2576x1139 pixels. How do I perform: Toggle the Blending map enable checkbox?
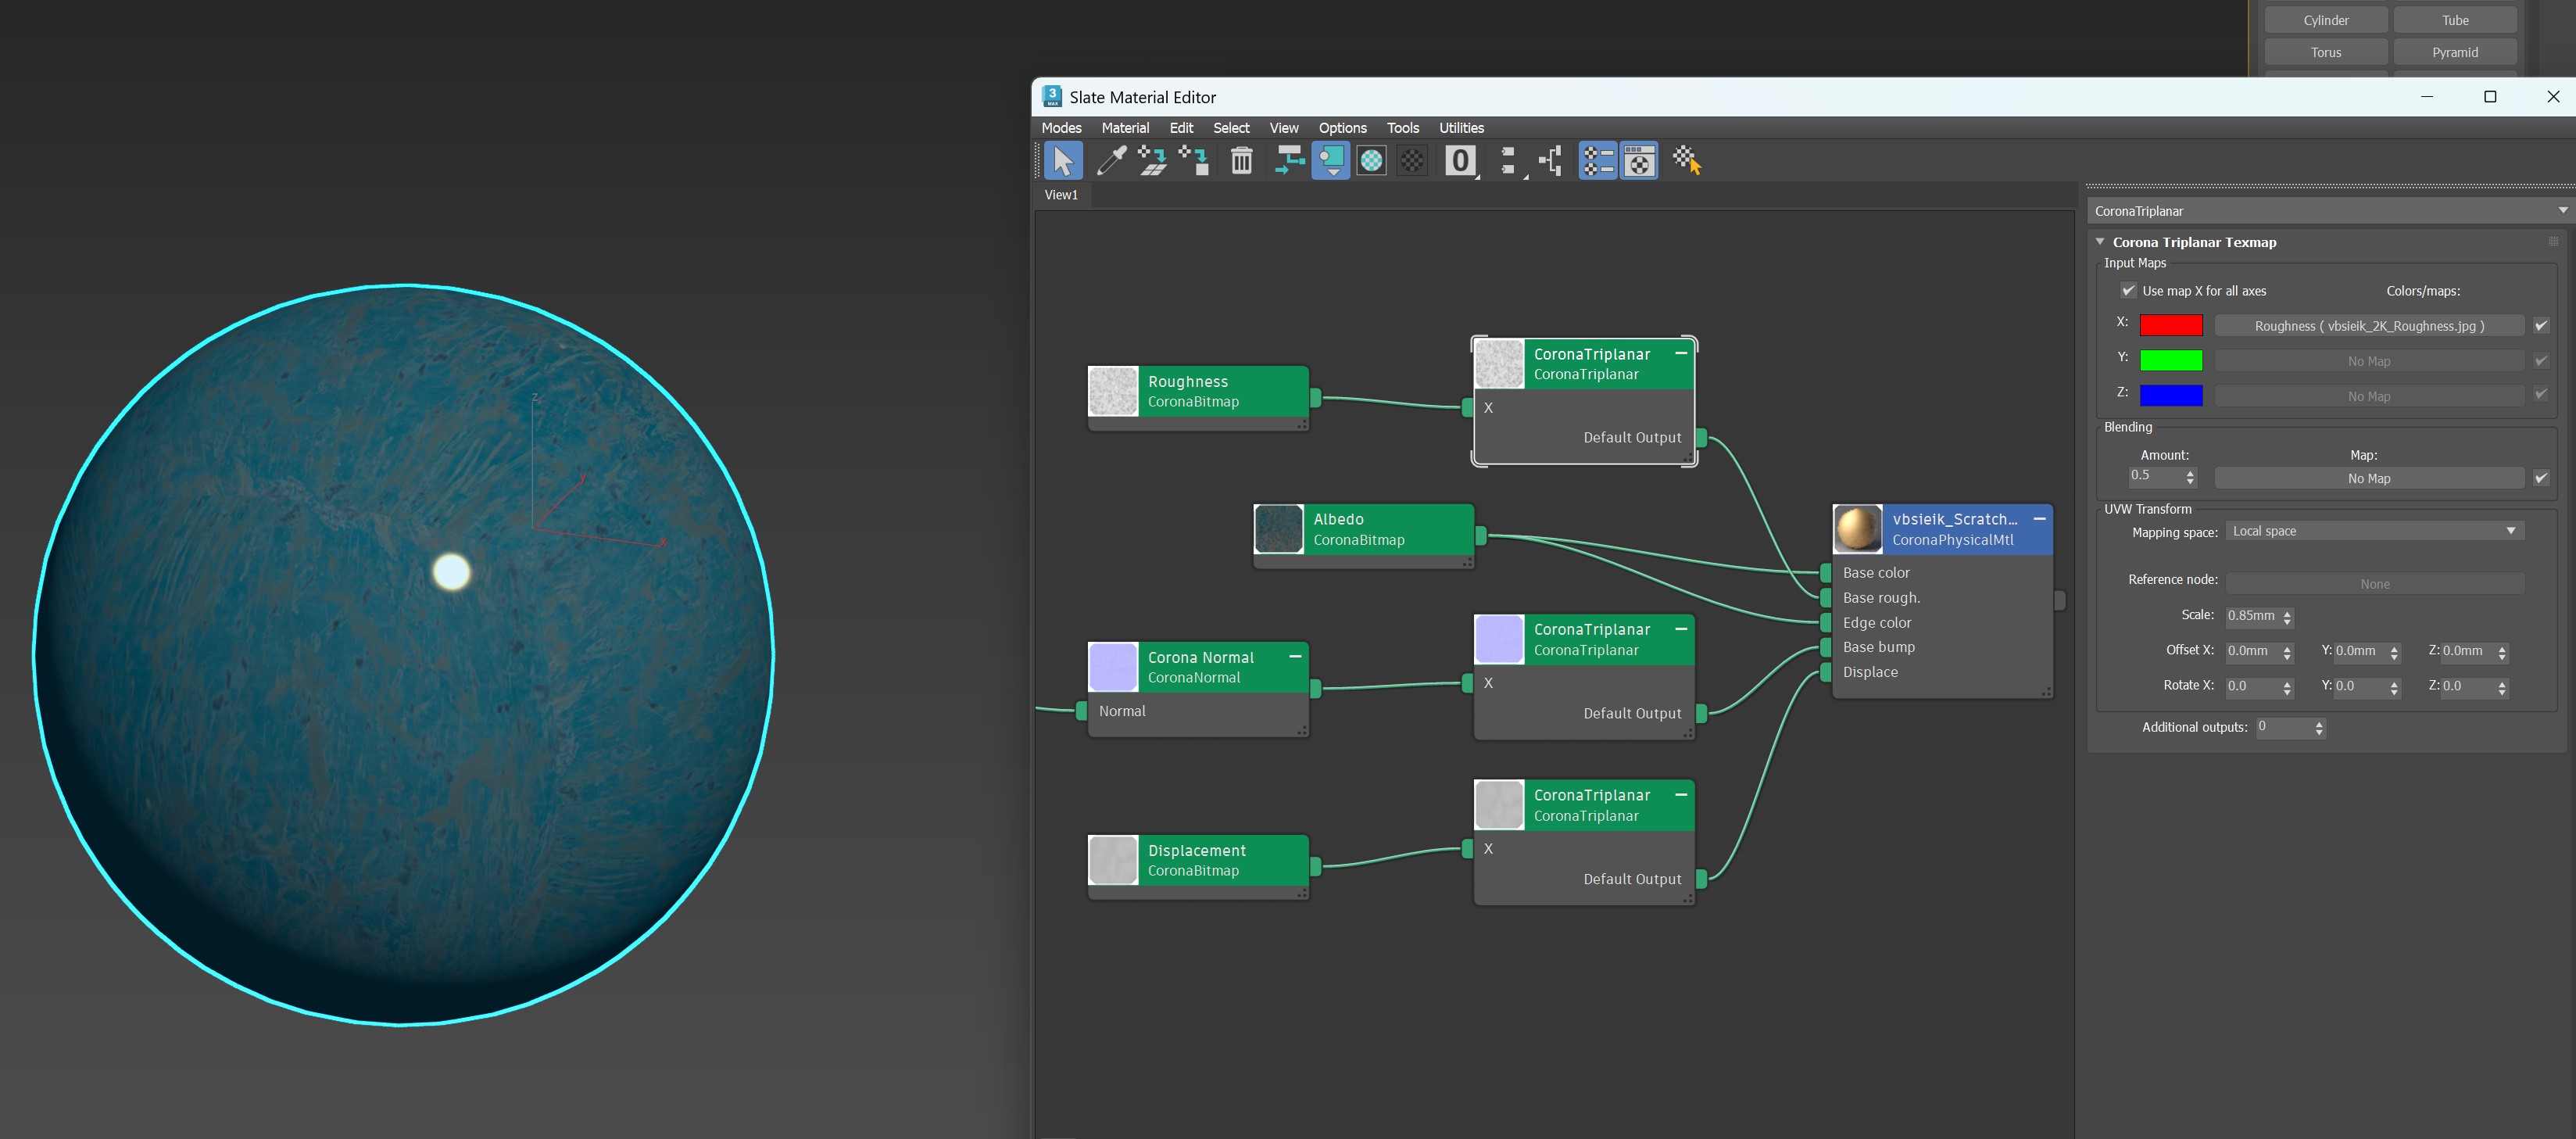click(x=2540, y=479)
